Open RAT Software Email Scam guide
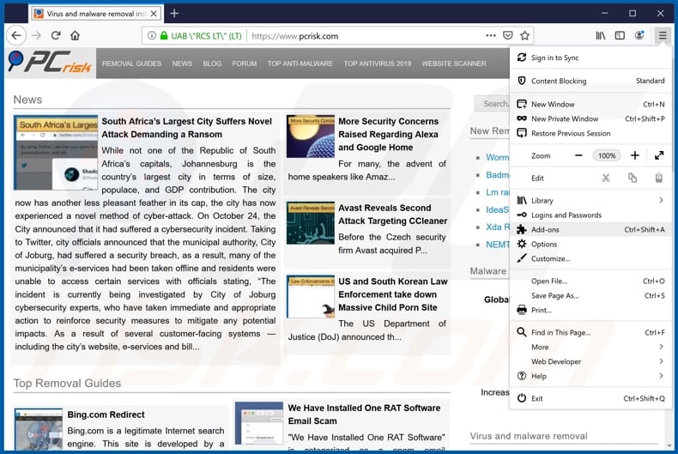 [364, 415]
